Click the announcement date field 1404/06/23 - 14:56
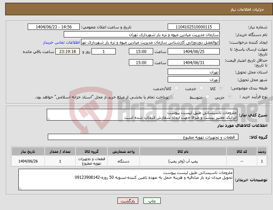 [54, 27]
